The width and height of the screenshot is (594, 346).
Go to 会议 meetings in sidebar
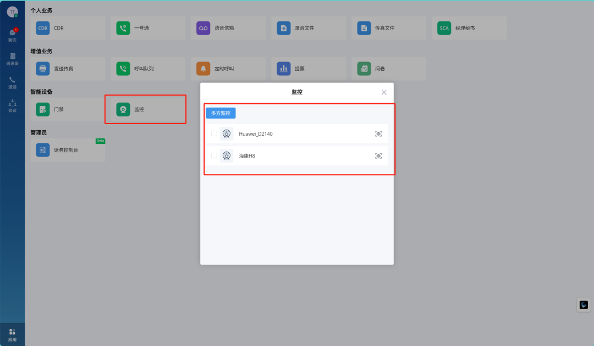(13, 106)
